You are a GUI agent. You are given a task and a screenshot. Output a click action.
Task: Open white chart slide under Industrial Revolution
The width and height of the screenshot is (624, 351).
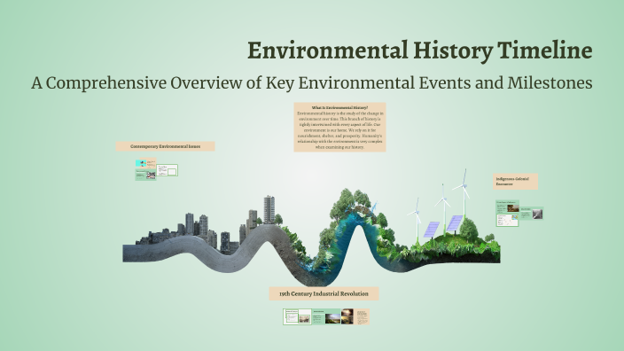pos(297,316)
